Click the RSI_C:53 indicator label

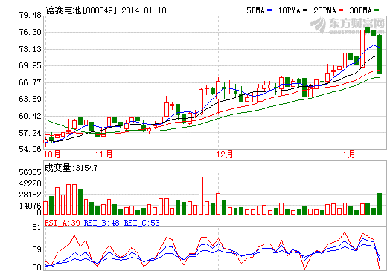[x=142, y=223]
